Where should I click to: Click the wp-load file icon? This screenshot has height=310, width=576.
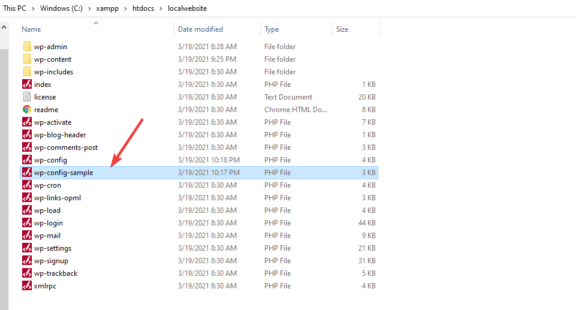click(x=27, y=210)
